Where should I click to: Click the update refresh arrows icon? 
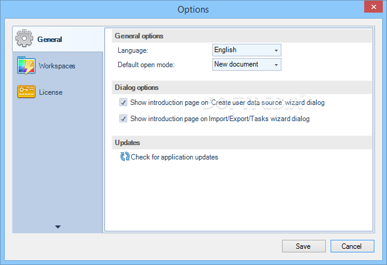(x=125, y=157)
